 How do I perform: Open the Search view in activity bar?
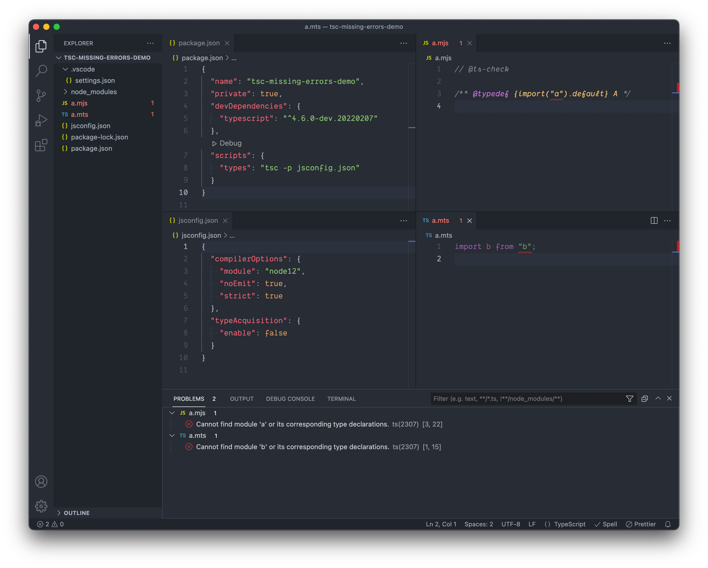pyautogui.click(x=41, y=70)
